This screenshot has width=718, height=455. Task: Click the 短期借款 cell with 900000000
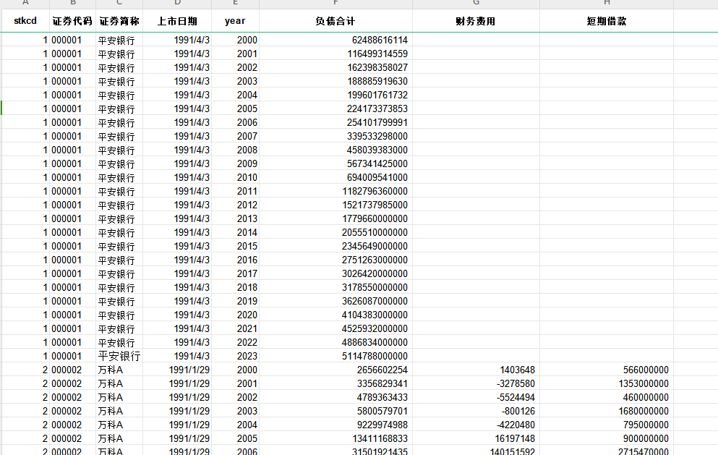pyautogui.click(x=607, y=438)
